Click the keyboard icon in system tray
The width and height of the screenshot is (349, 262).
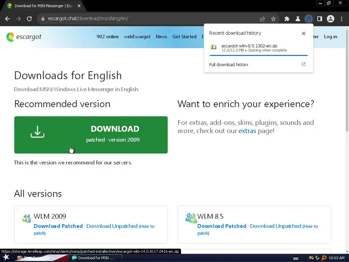[x=296, y=258]
